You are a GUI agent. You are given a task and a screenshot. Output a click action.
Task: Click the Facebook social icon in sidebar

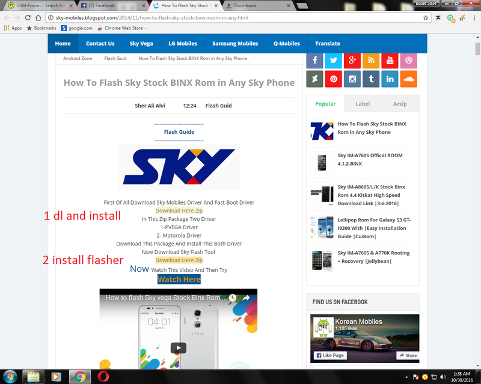click(x=314, y=61)
